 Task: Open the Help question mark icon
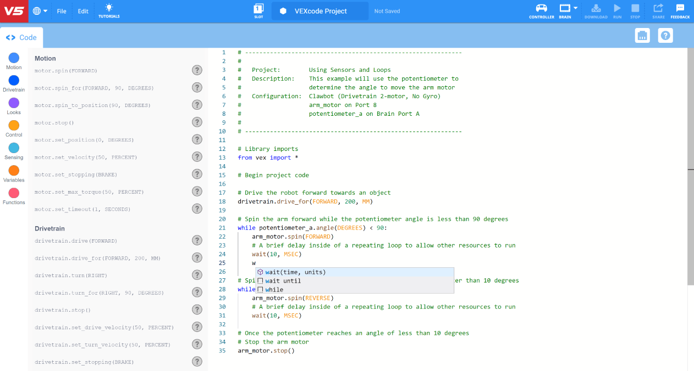pyautogui.click(x=665, y=36)
